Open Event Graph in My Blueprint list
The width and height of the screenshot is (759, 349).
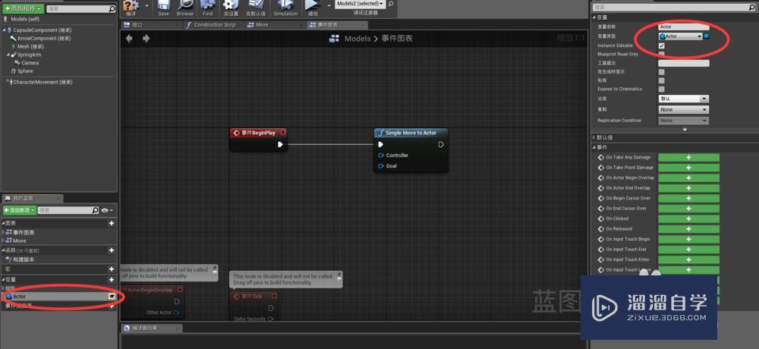(x=24, y=232)
